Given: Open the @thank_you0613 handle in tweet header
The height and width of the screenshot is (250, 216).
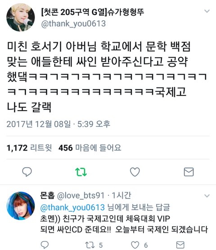Looking at the screenshot, I should pyautogui.click(x=73, y=24).
